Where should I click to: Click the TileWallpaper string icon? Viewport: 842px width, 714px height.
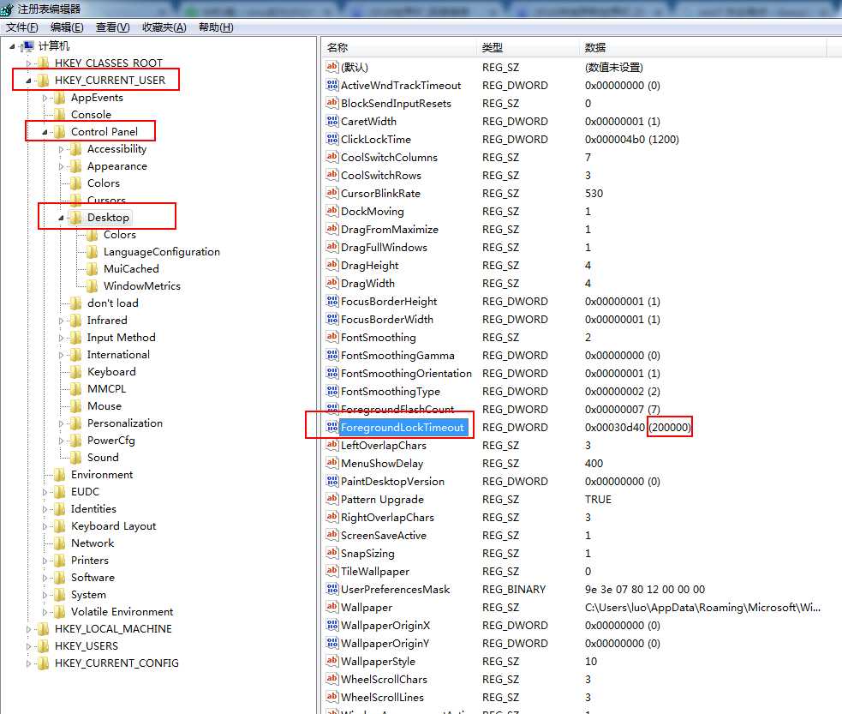332,571
